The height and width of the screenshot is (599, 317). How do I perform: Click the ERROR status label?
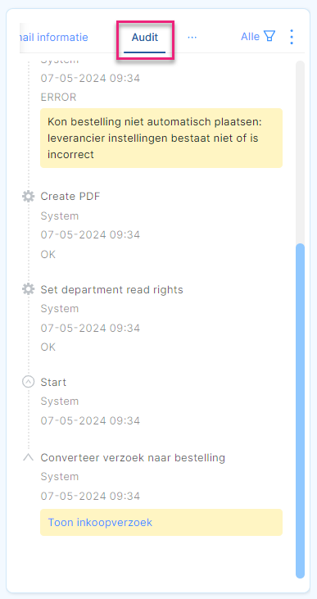tap(58, 98)
